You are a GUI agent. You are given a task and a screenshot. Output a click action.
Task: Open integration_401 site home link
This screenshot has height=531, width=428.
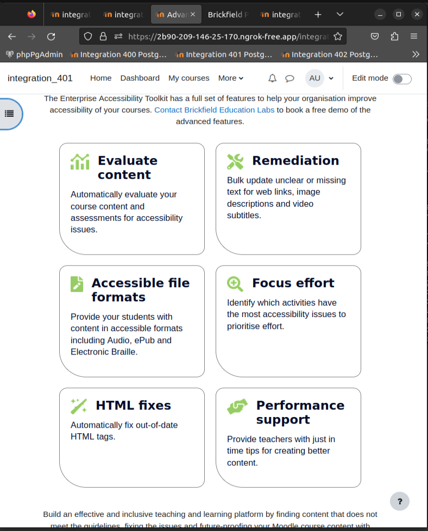coord(40,78)
